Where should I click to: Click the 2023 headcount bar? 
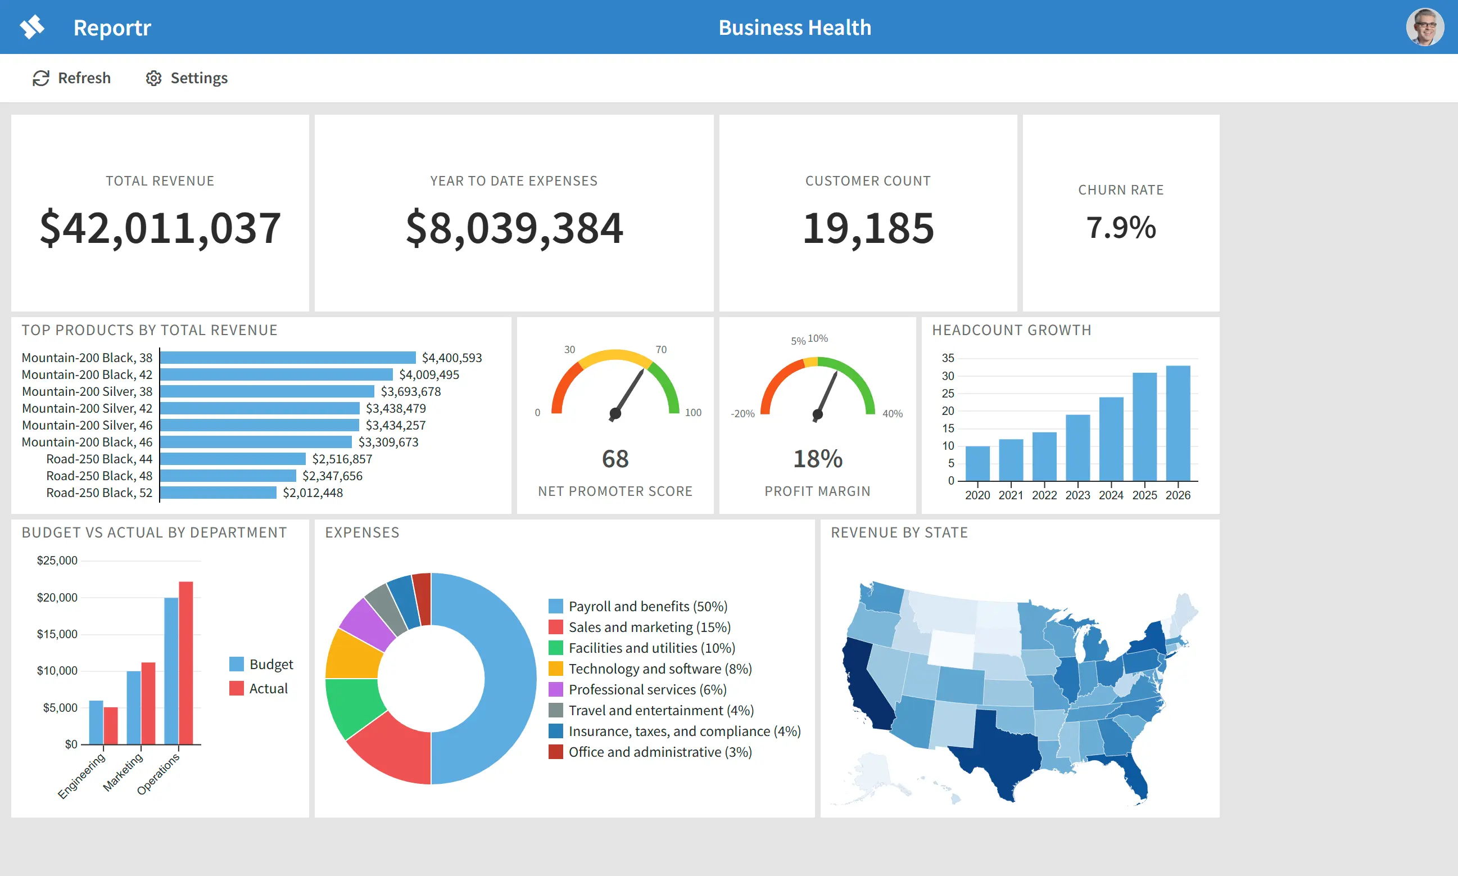point(1077,448)
